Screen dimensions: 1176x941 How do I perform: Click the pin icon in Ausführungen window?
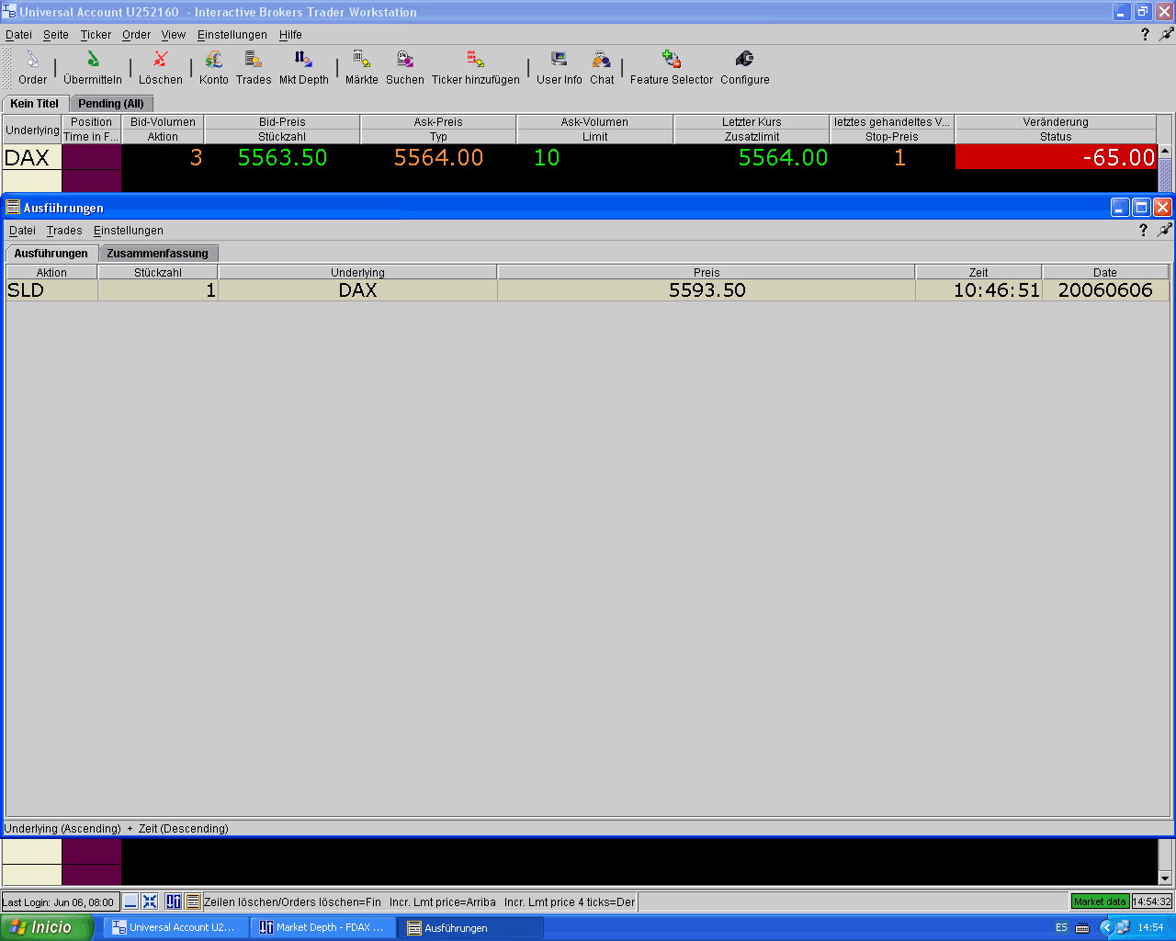(x=1165, y=230)
